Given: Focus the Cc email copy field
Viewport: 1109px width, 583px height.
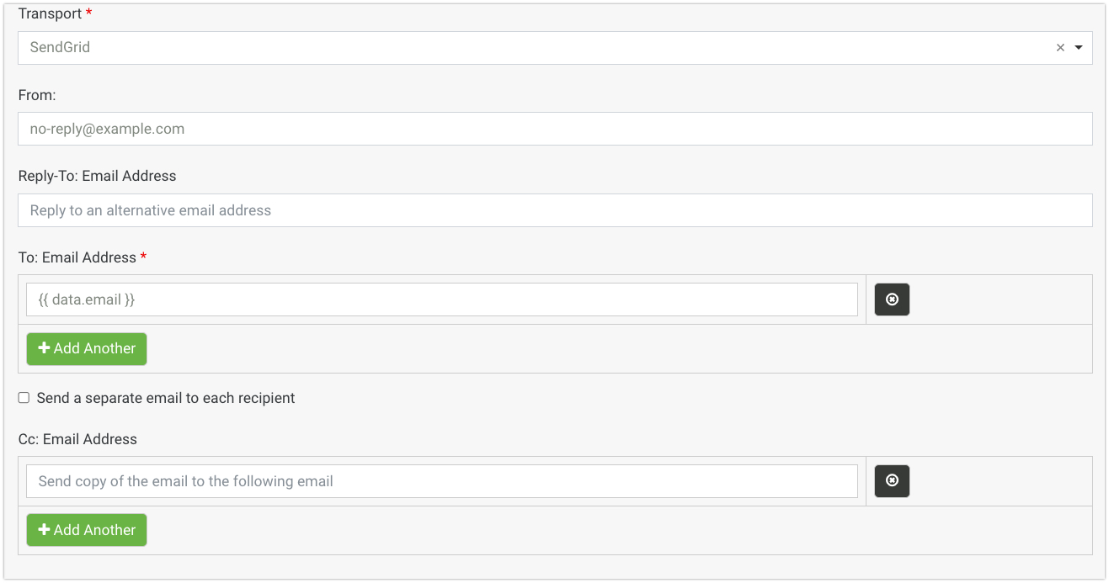Looking at the screenshot, I should [441, 481].
